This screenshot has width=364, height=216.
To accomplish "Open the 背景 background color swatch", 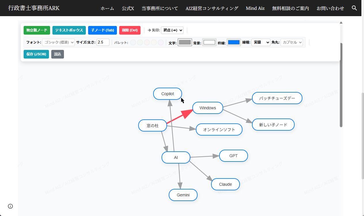I will 209,42.
